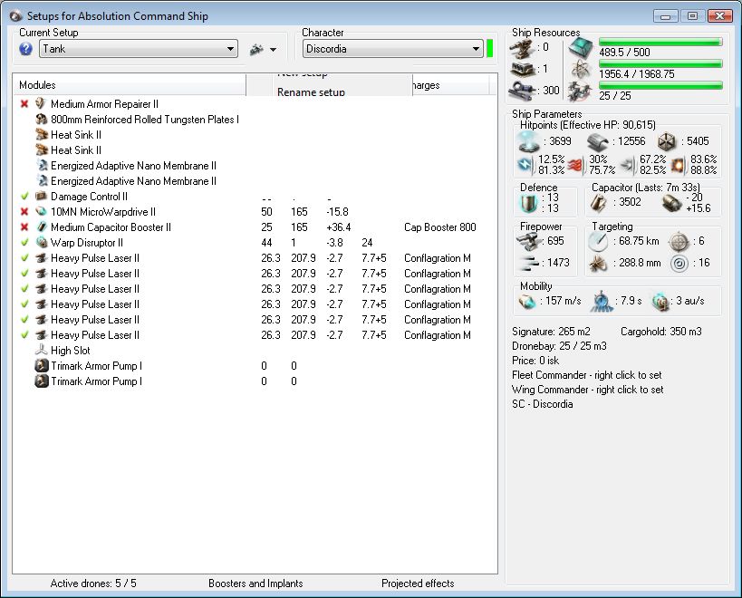
Task: Toggle Medium Armor Repairer II red X status
Action: pos(24,104)
